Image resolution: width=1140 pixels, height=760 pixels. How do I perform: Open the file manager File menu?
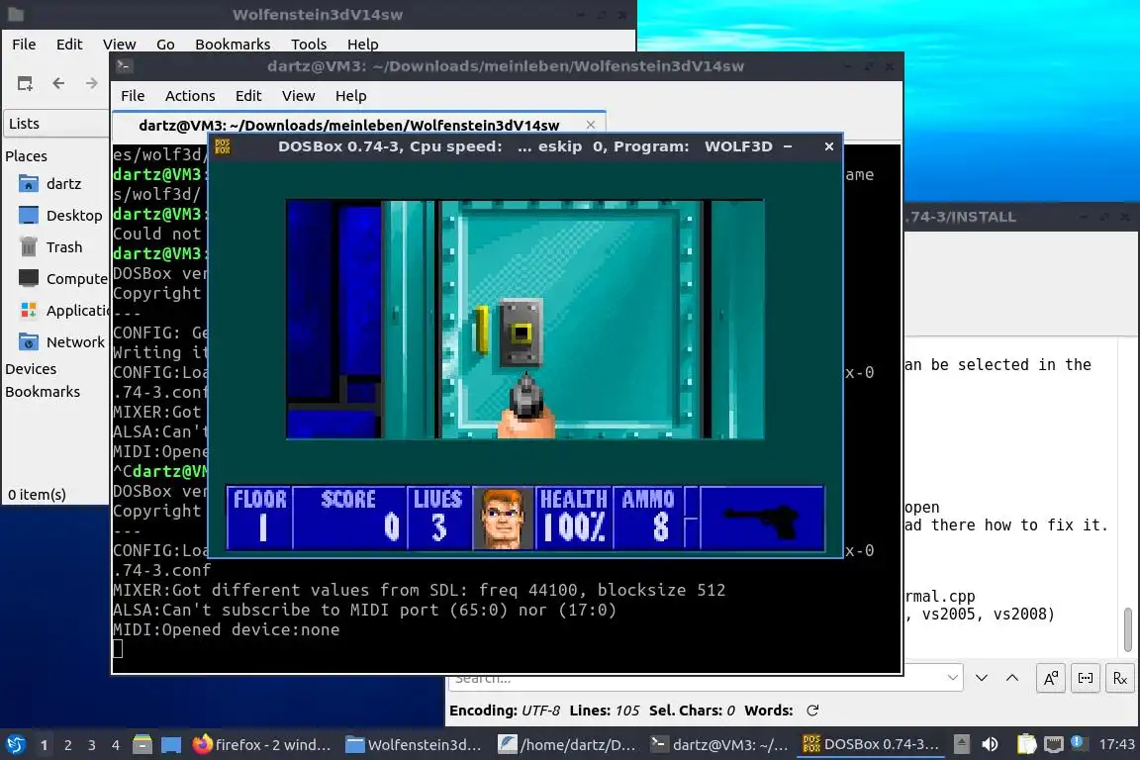pyautogui.click(x=24, y=45)
